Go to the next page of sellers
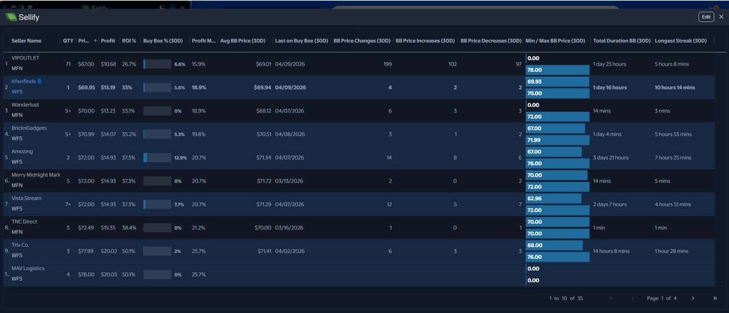The width and height of the screenshot is (729, 313). click(693, 298)
